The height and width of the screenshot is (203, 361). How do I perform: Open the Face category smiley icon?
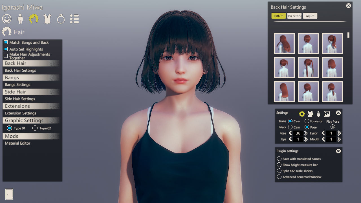click(x=7, y=19)
